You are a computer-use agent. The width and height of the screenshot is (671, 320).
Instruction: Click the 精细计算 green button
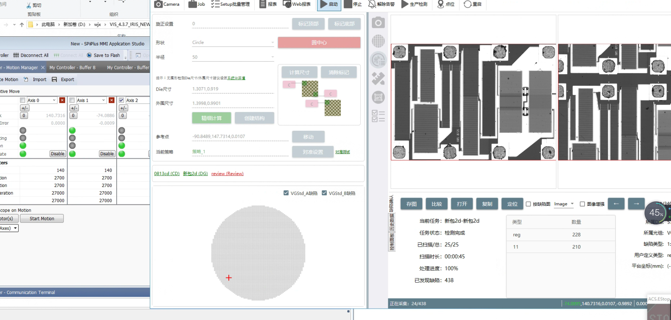(212, 118)
